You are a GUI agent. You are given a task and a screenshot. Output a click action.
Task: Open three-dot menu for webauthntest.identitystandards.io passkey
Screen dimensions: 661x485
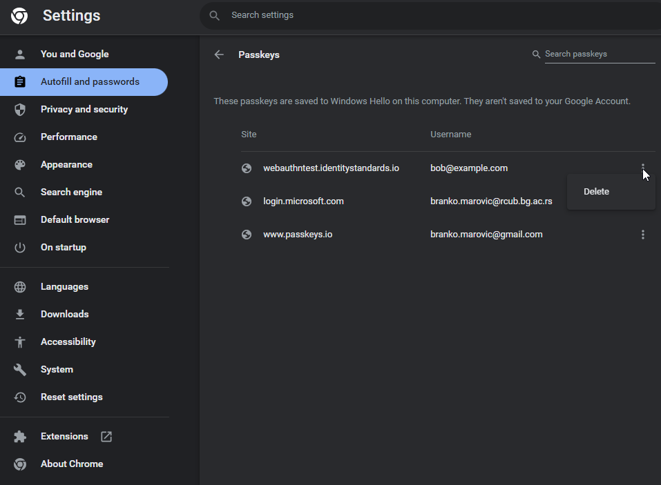pos(643,166)
